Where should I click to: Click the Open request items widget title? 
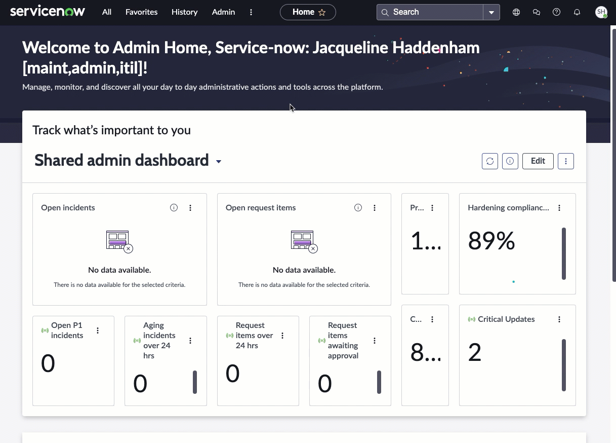click(x=261, y=208)
